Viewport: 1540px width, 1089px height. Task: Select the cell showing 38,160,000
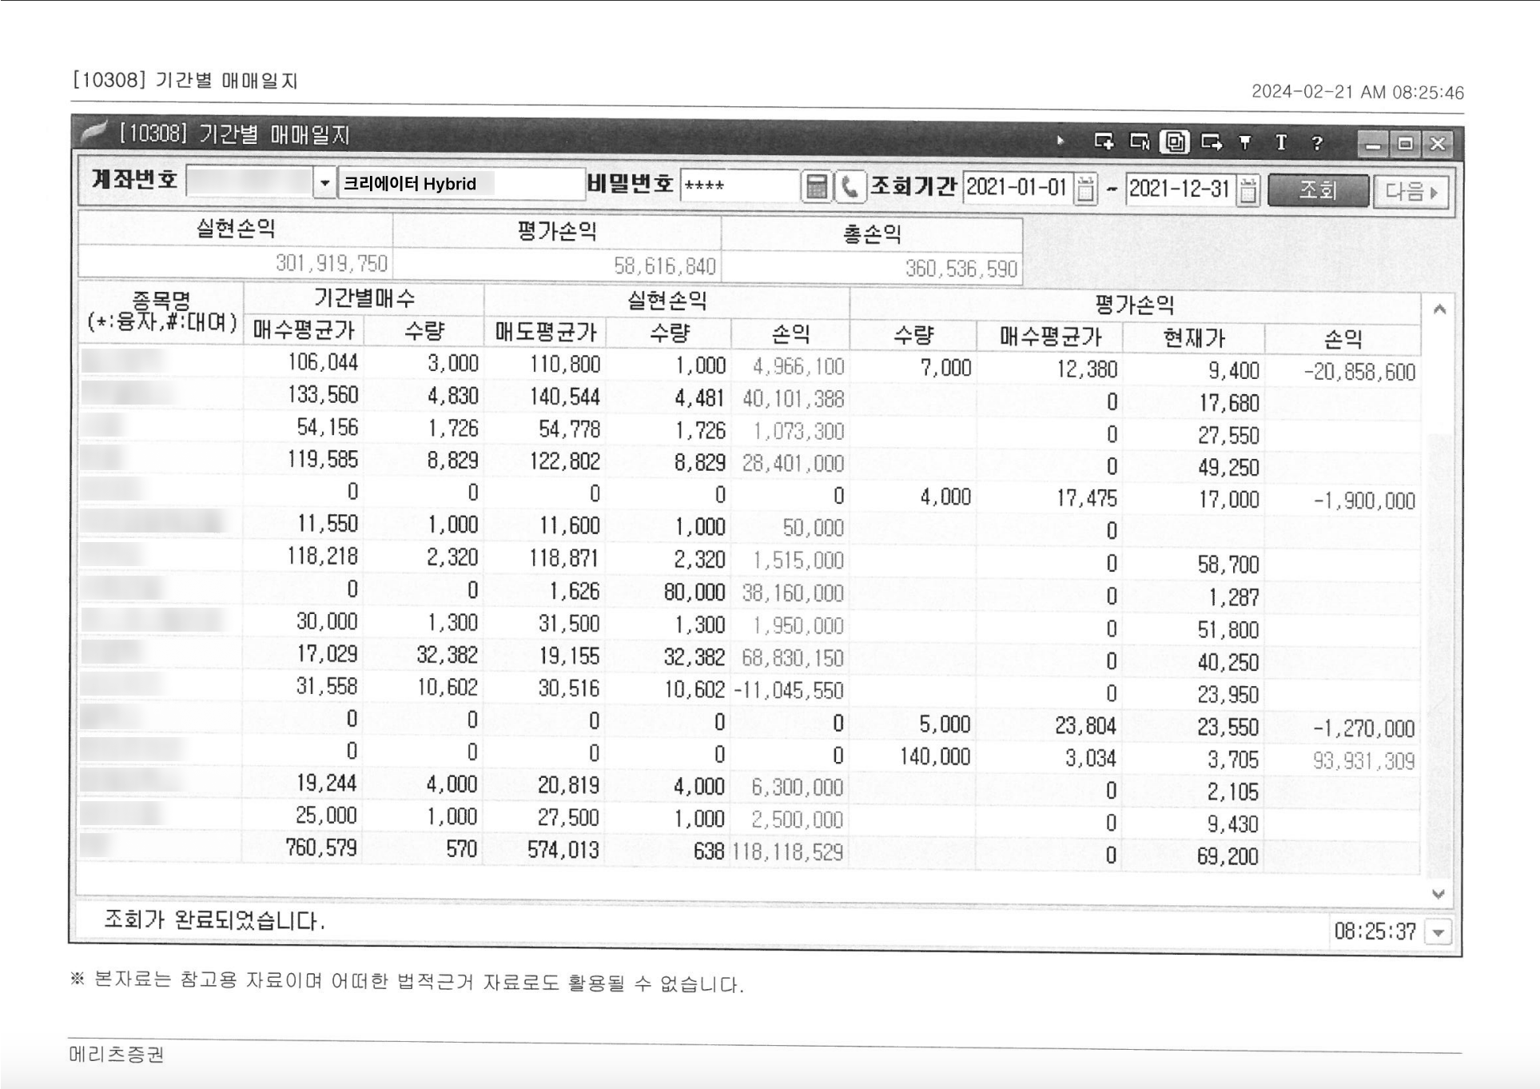790,593
